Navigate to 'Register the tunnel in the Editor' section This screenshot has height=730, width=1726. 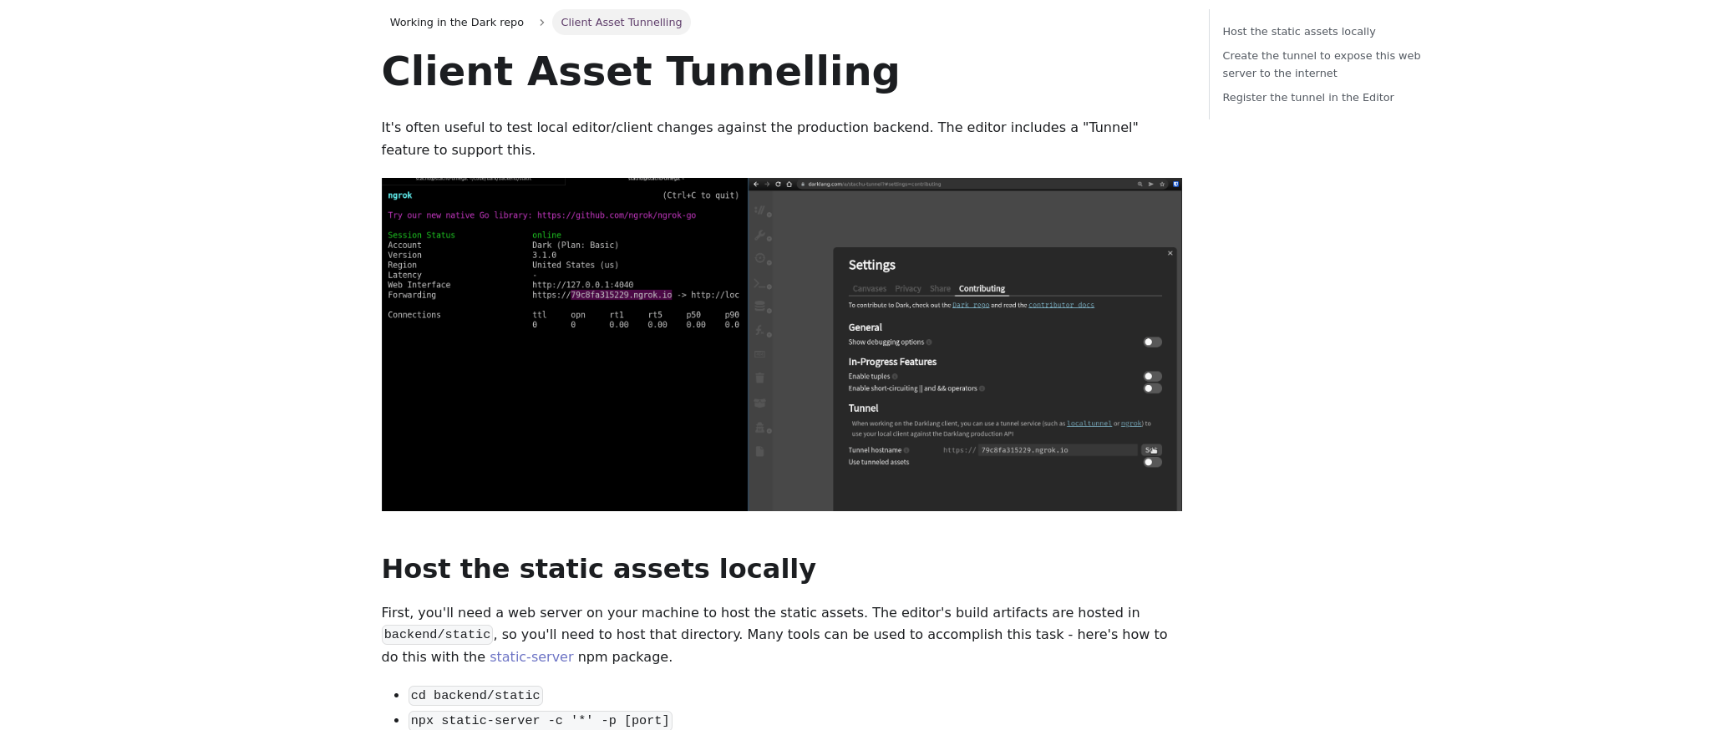(1307, 98)
